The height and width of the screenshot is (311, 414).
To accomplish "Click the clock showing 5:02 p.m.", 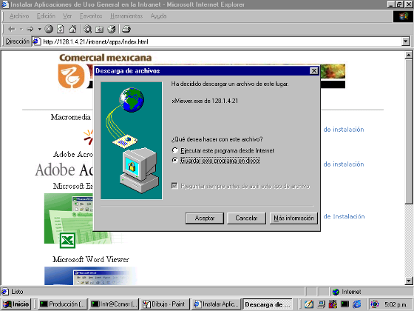I will pos(396,304).
